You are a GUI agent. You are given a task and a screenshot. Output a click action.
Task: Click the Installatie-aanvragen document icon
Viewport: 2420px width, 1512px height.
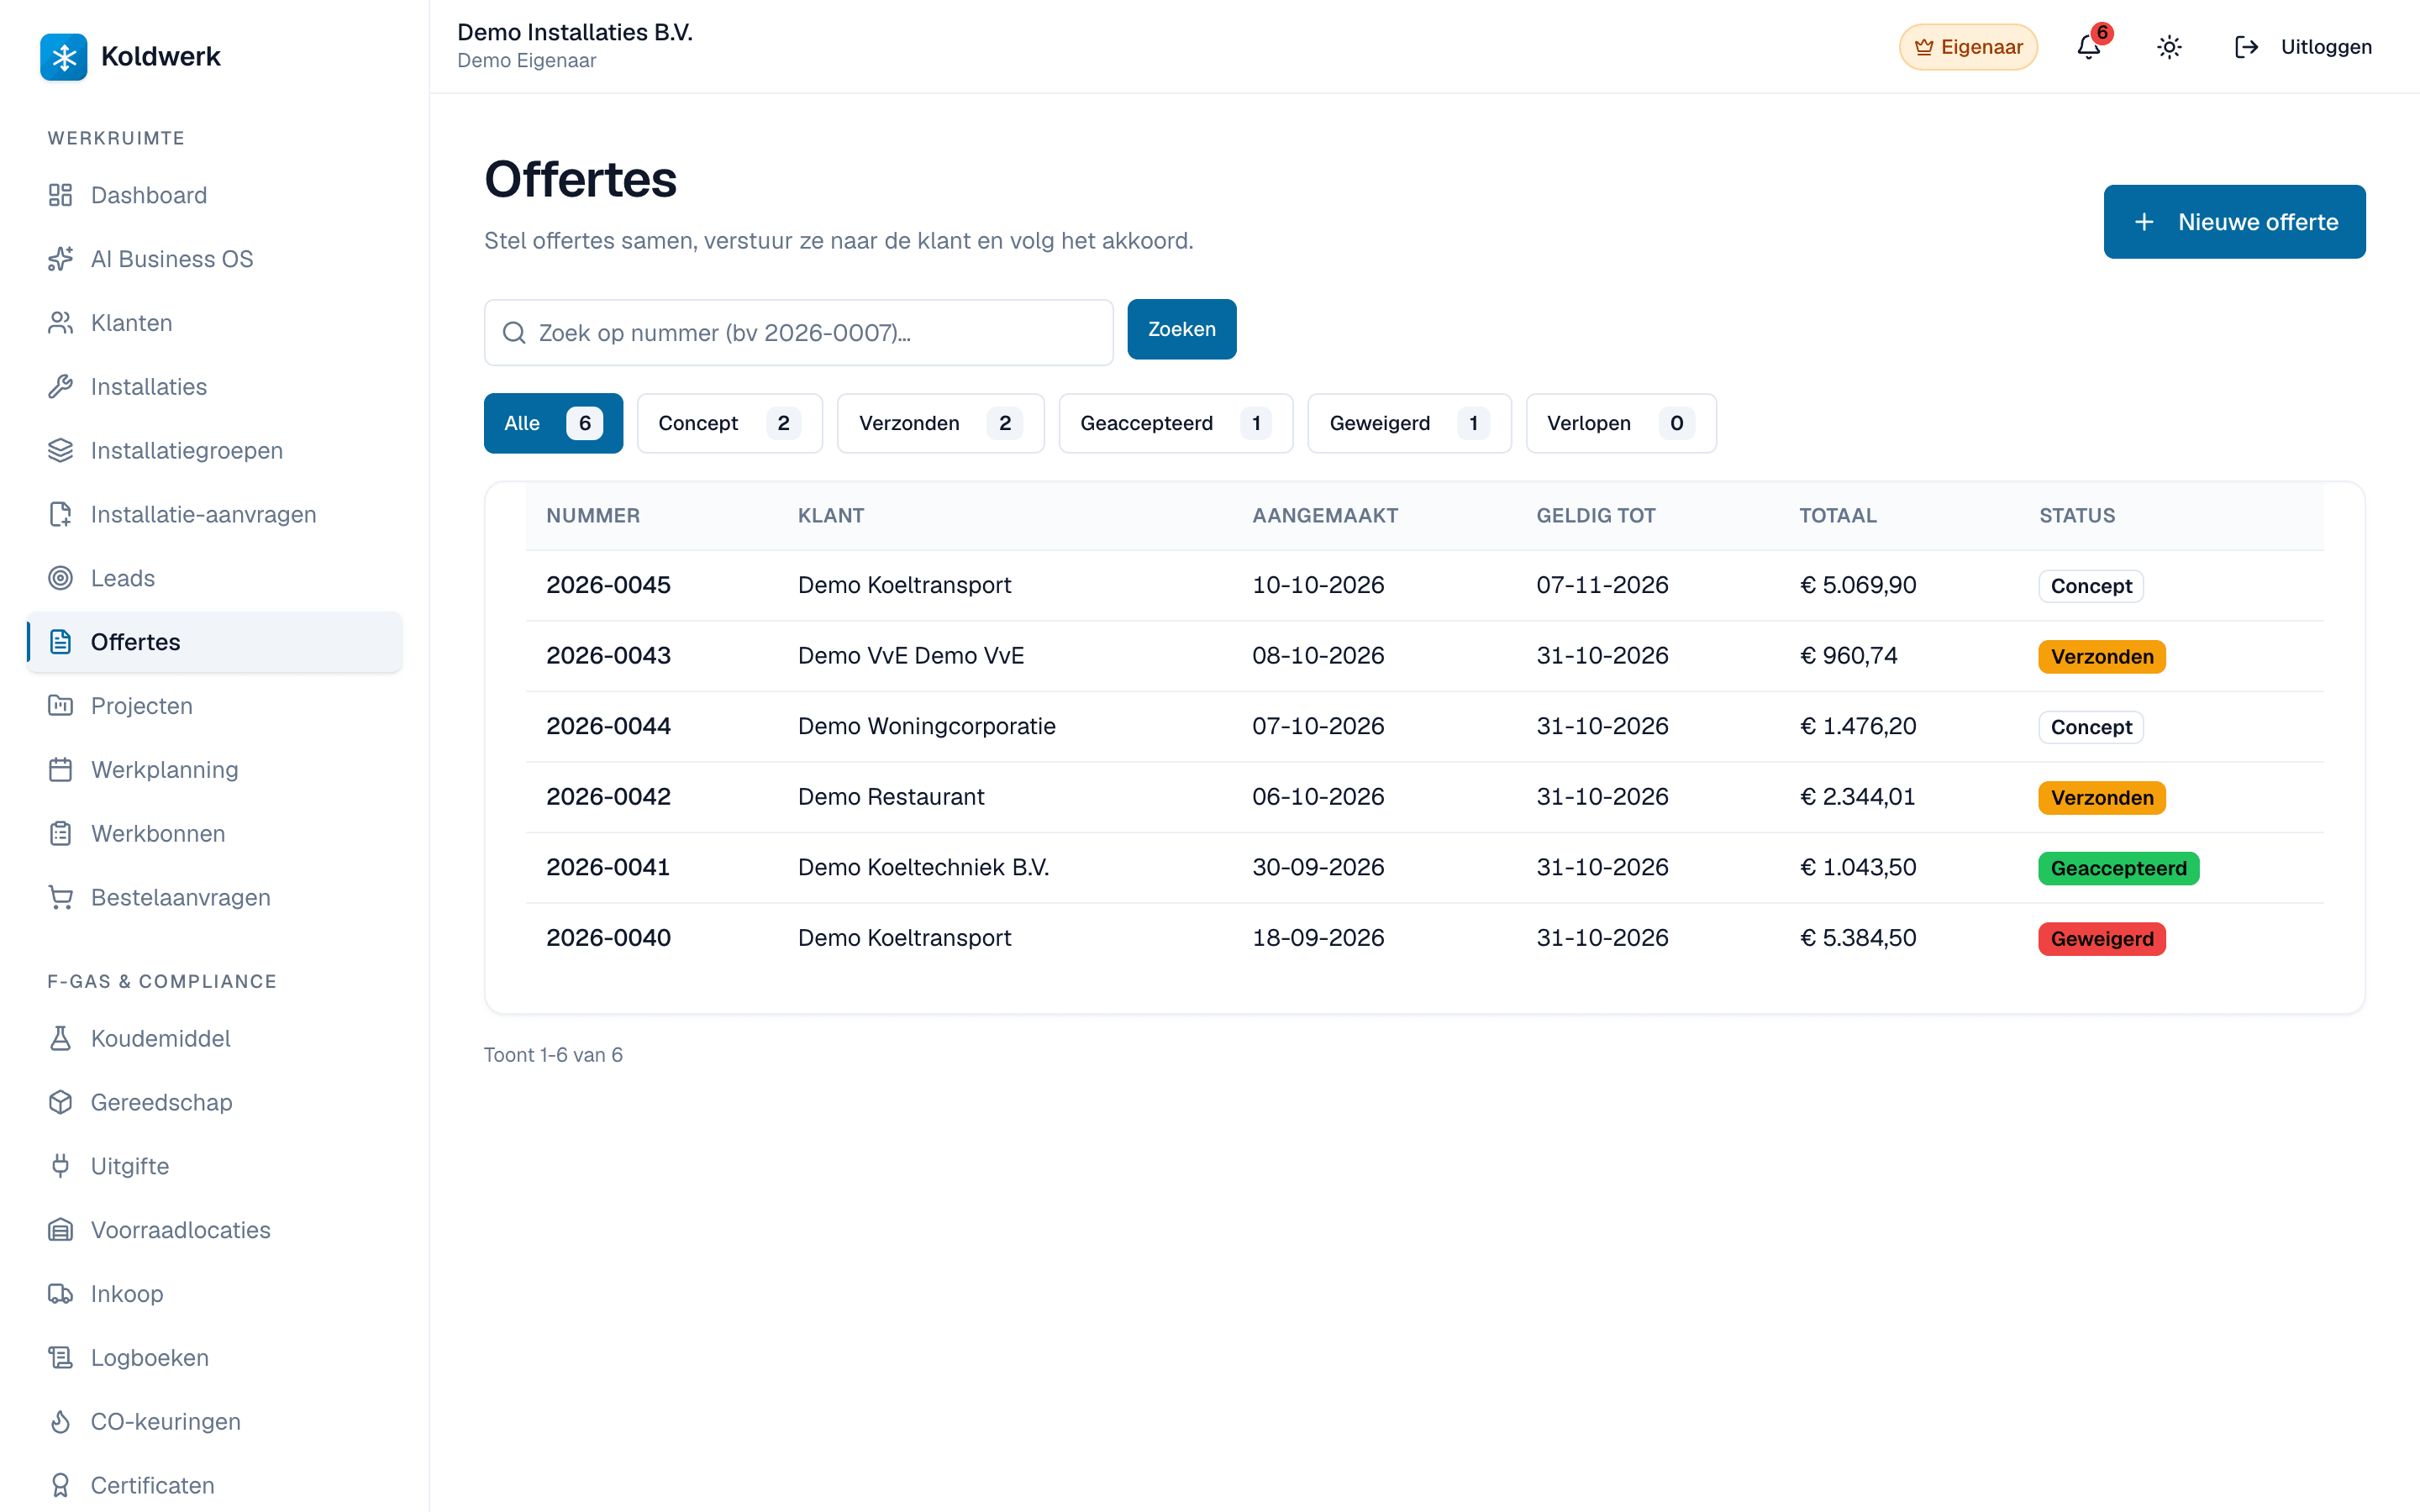tap(60, 515)
